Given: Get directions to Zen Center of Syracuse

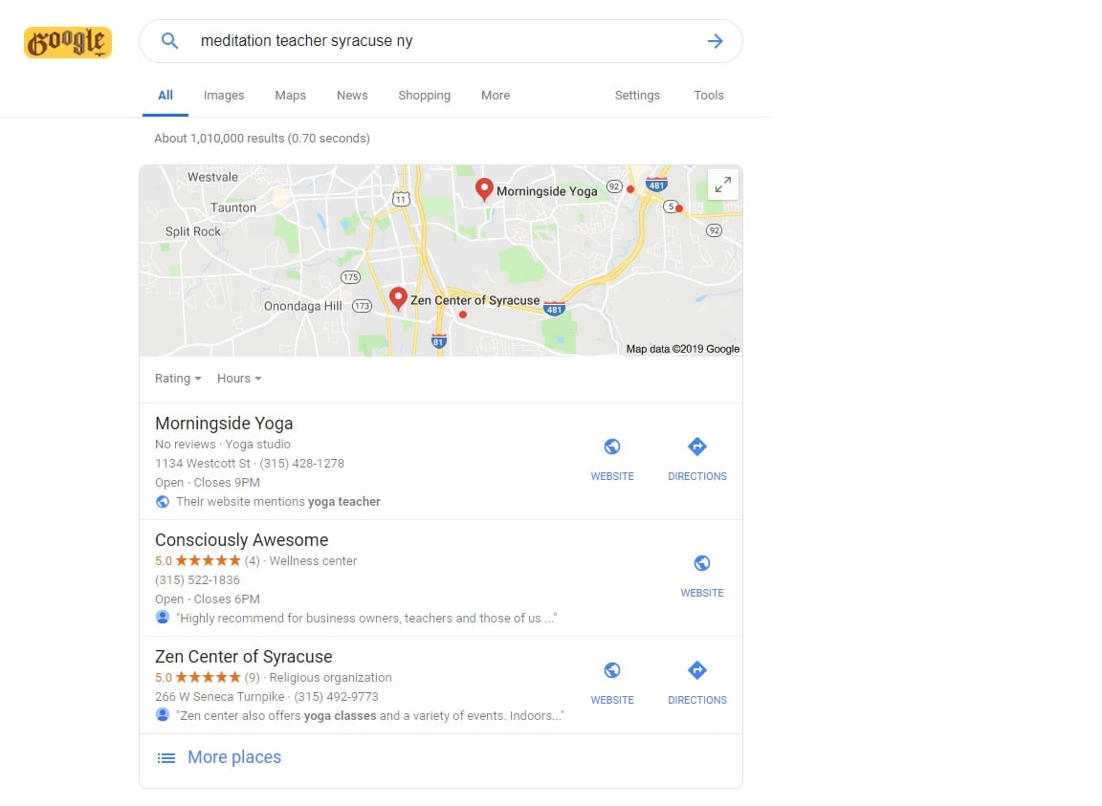Looking at the screenshot, I should pyautogui.click(x=697, y=670).
